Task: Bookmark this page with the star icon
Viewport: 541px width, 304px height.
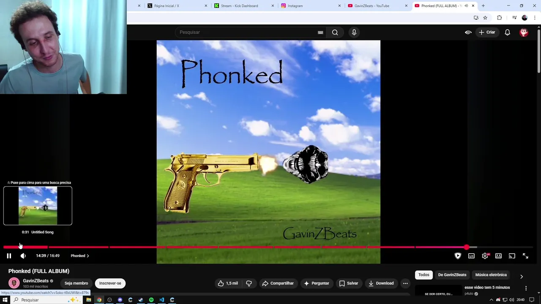Action: coord(485,18)
